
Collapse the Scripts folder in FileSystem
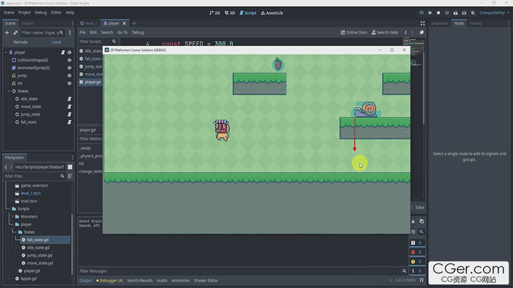click(9, 209)
